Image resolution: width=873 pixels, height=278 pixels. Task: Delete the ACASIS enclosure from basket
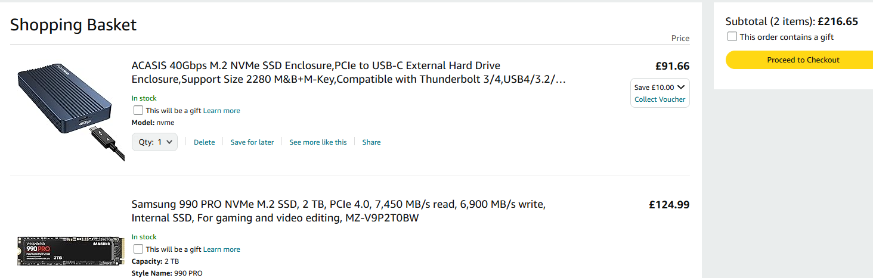204,142
